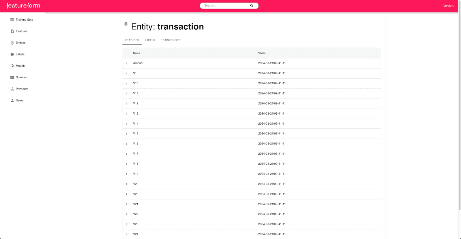This screenshot has height=239, width=461.
Task: Expand the V10 row chevron
Action: [x=126, y=84]
